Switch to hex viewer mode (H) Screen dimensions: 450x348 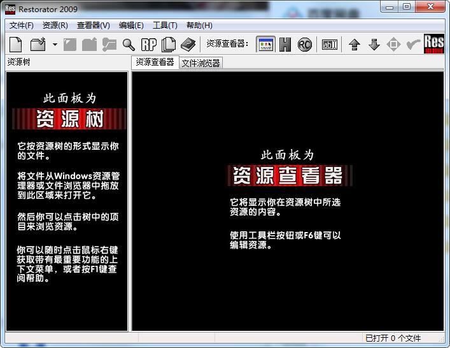pos(285,45)
